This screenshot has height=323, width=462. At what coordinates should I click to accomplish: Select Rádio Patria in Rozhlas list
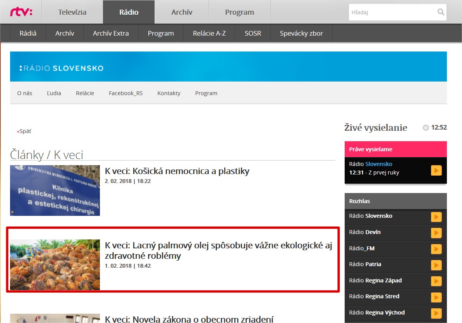pos(365,264)
